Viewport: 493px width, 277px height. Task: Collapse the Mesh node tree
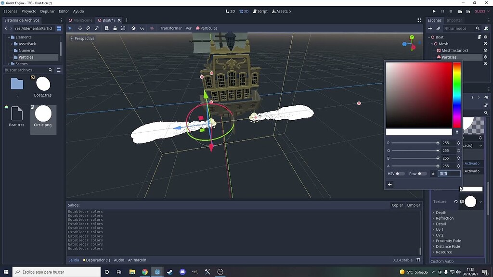point(432,44)
